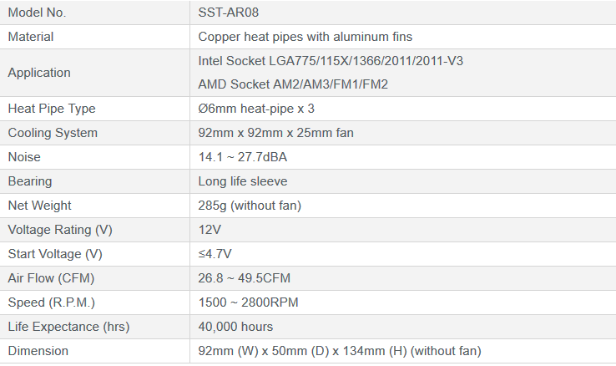This screenshot has width=616, height=366.
Task: Click the Long life sleeve bearing value
Action: [x=242, y=181]
